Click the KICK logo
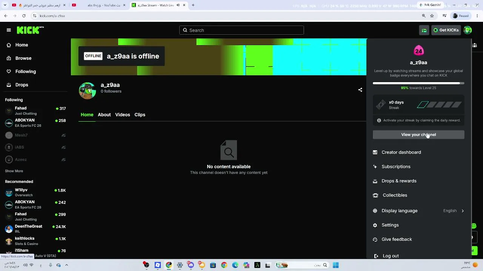 tap(30, 30)
